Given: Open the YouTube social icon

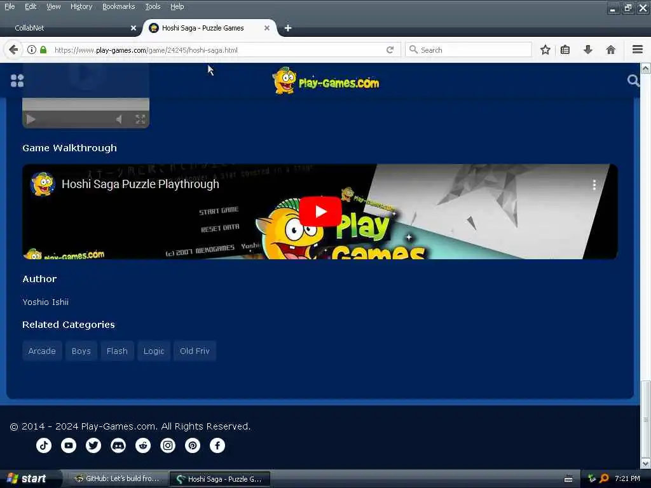Looking at the screenshot, I should [69, 445].
